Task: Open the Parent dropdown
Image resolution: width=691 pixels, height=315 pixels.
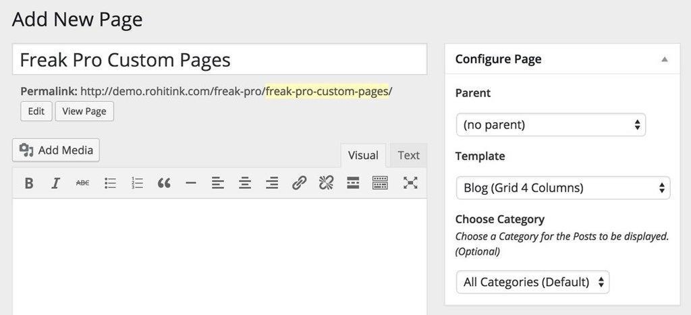Action: click(551, 125)
